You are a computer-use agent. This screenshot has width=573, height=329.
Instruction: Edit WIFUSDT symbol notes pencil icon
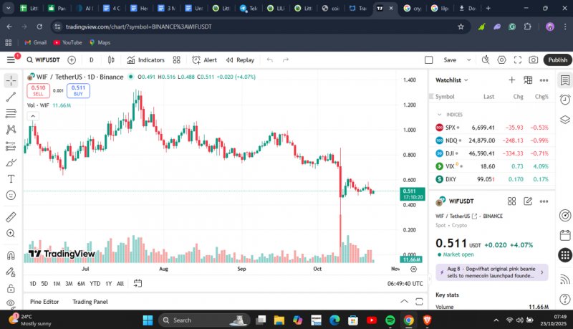coord(528,201)
